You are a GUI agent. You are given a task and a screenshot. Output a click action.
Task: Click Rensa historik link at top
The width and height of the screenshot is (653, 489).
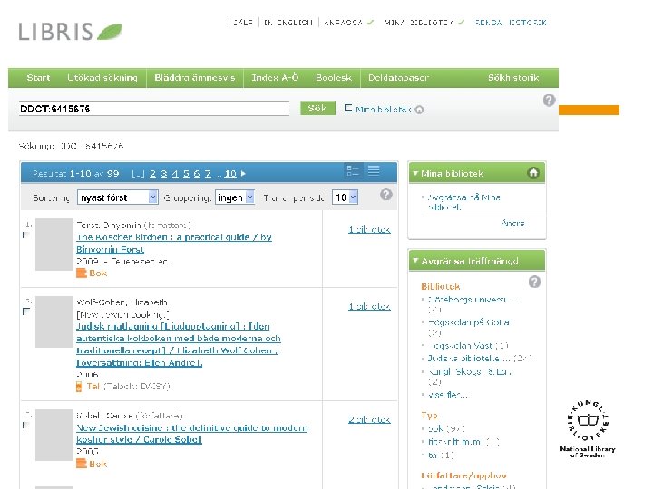tap(511, 23)
